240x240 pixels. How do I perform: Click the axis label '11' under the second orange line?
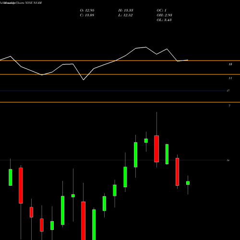pyautogui.click(x=230, y=78)
